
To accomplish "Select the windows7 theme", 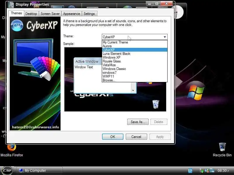I will (x=135, y=73).
